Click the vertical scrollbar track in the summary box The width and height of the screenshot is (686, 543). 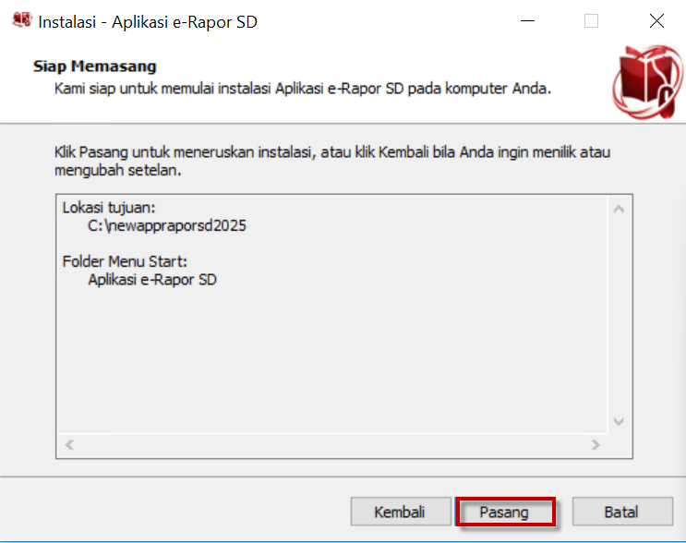click(619, 314)
